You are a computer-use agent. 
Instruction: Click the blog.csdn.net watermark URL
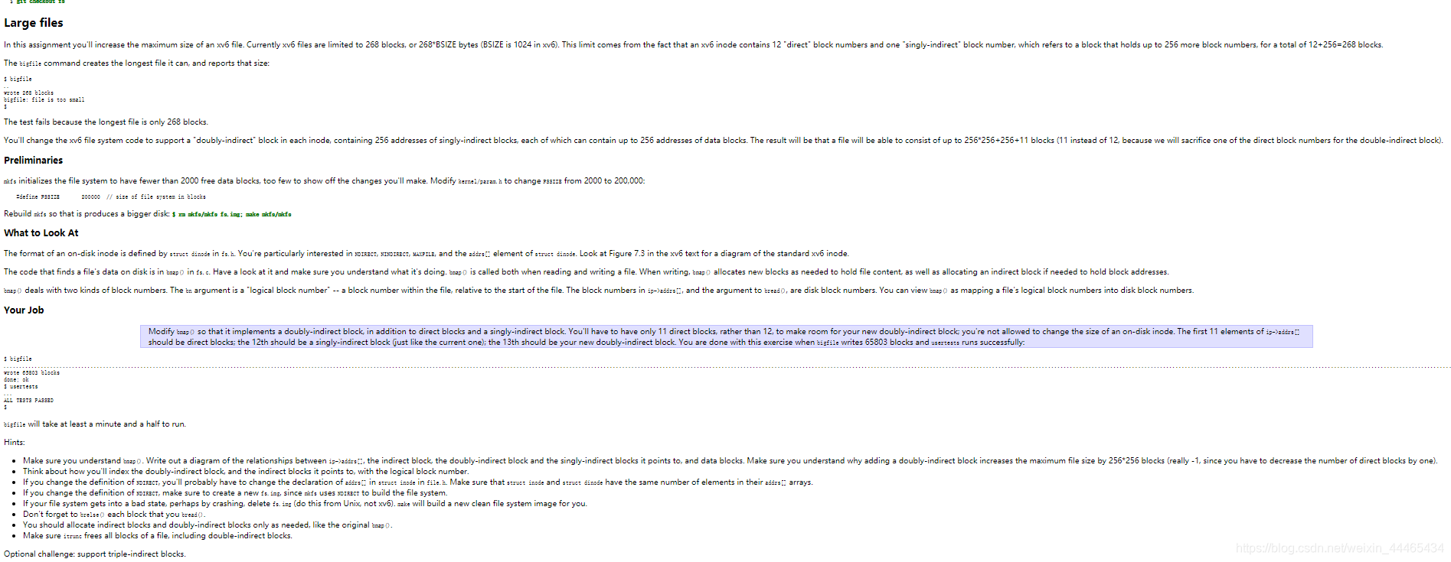click(x=1339, y=548)
